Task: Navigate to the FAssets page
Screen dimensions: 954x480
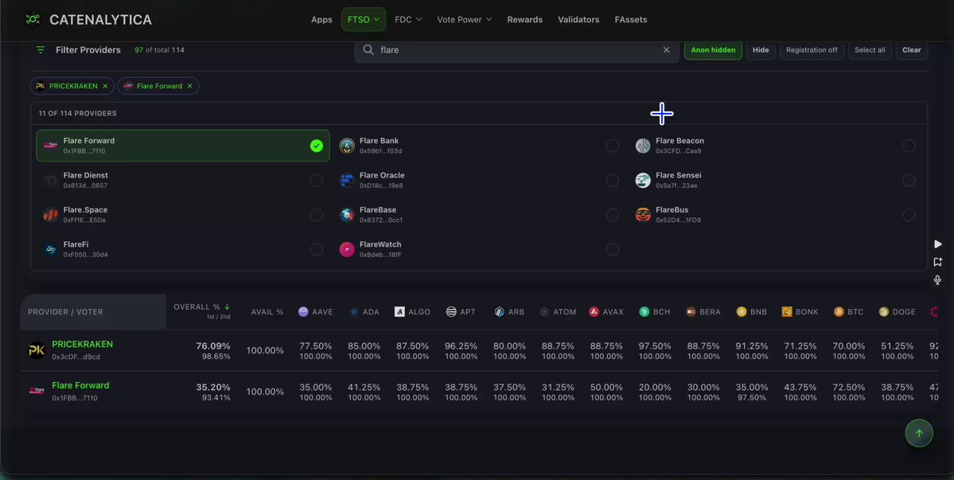Action: [x=631, y=19]
